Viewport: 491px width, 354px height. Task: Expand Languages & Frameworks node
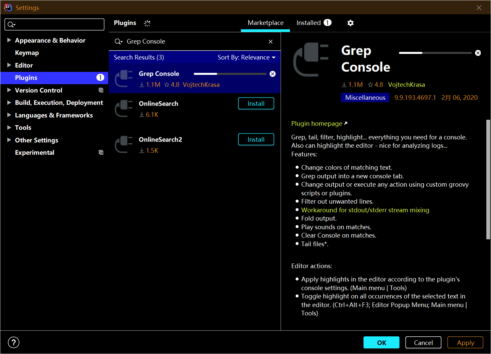pyautogui.click(x=9, y=115)
